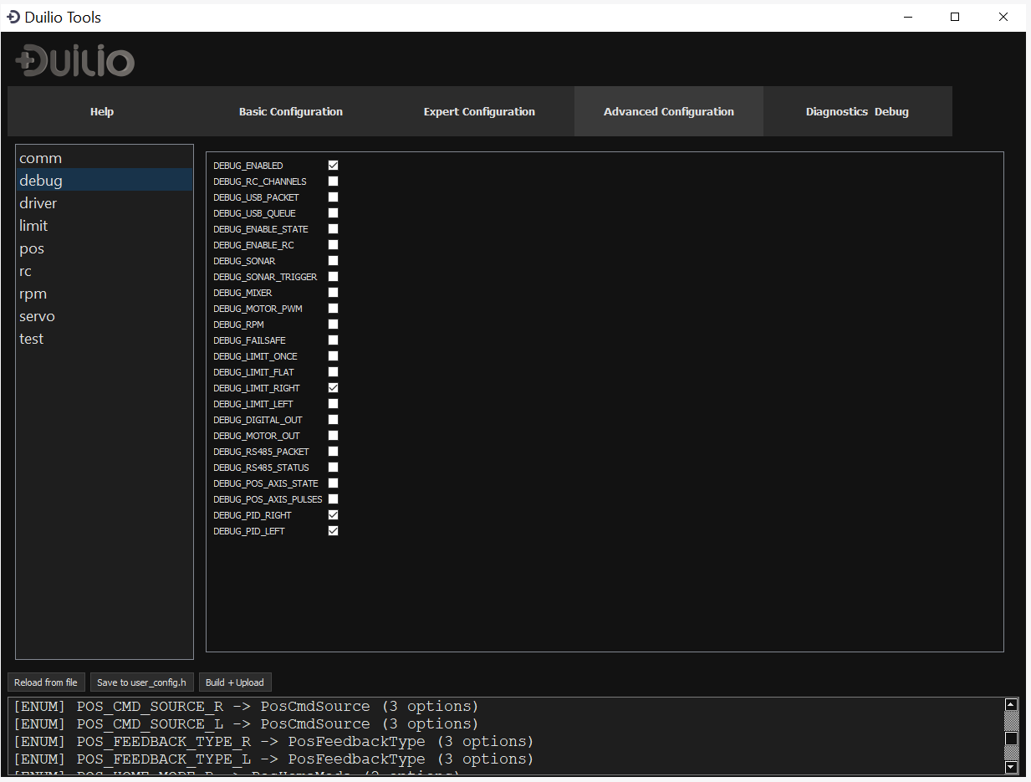This screenshot has height=782, width=1031.
Task: Disable DEBUG_PID_LEFT
Action: click(333, 530)
